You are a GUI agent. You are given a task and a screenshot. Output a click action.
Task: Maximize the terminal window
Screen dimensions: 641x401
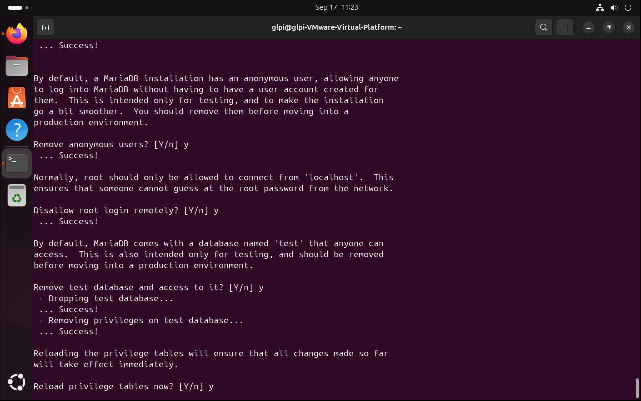pos(609,27)
